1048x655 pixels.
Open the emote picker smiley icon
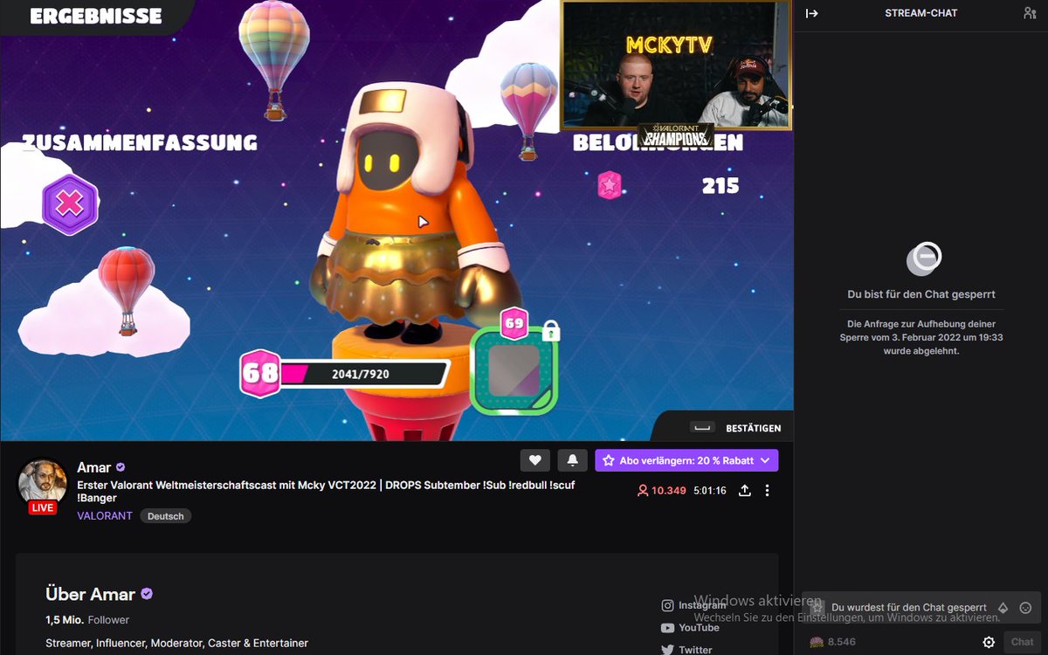tap(1026, 607)
